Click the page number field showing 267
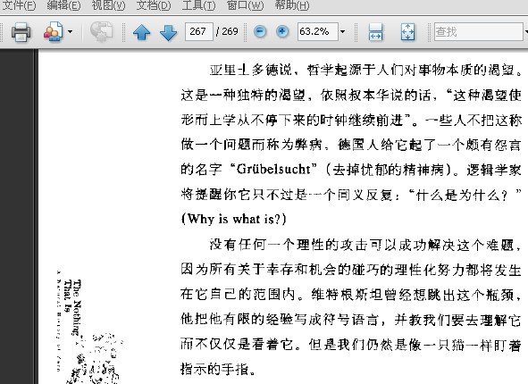The height and width of the screenshot is (384, 528). pyautogui.click(x=199, y=31)
